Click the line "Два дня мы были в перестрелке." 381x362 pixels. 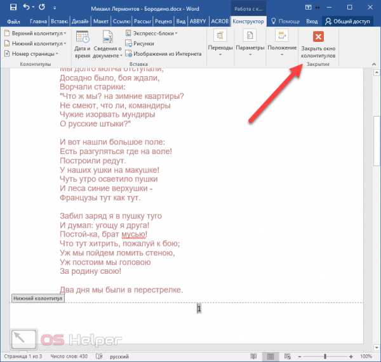[x=121, y=290]
